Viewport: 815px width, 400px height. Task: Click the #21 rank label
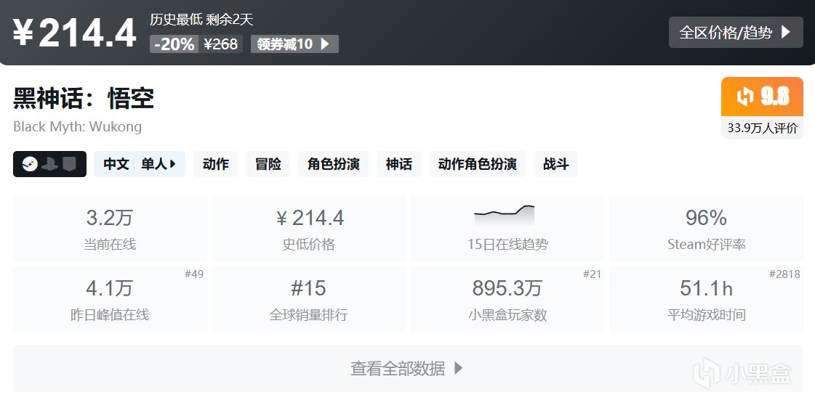tap(592, 274)
